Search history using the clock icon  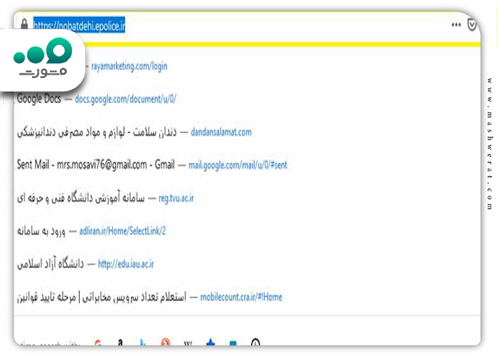pyautogui.click(x=255, y=342)
